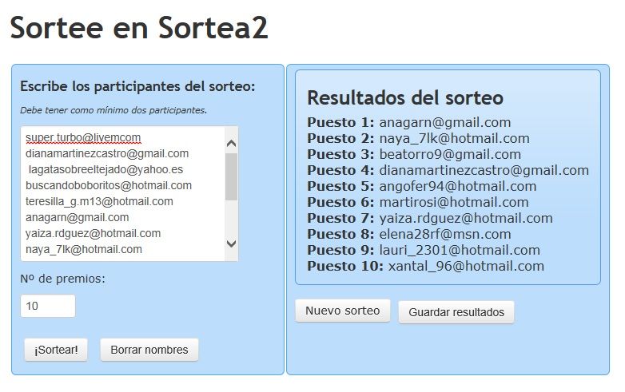This screenshot has width=625, height=392.
Task: Click teresilla_g.m13@hotmail.com in participants list
Action: click(99, 201)
